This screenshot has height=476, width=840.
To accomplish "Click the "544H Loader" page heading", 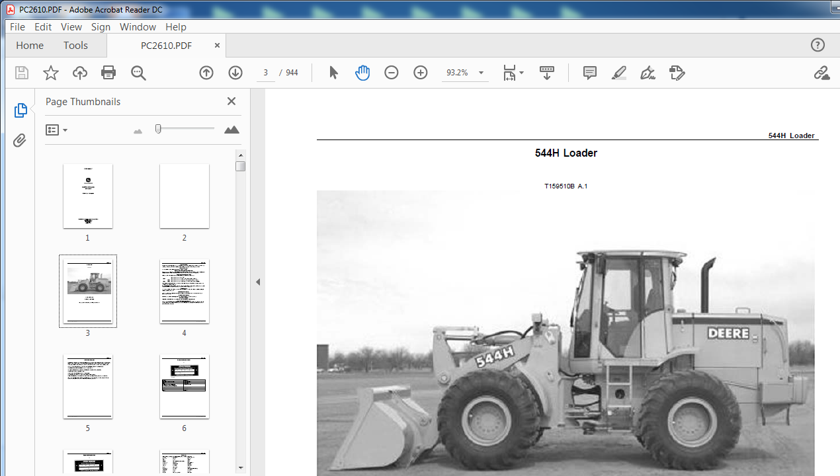I will click(x=566, y=153).
